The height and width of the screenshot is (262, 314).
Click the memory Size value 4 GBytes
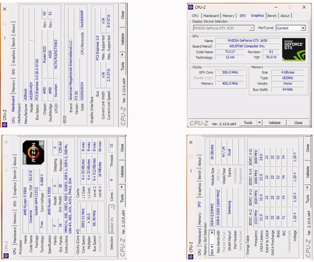(x=288, y=72)
